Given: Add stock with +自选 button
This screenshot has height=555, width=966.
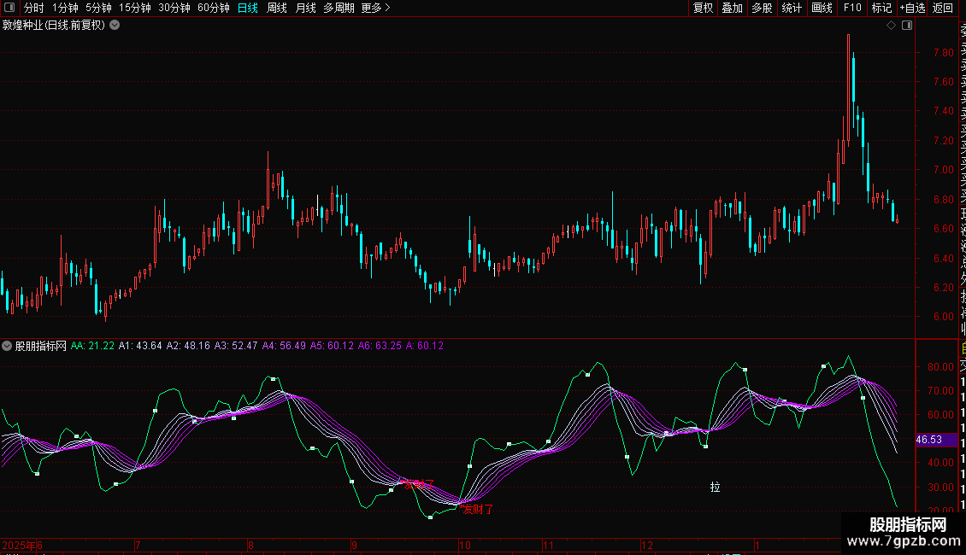Looking at the screenshot, I should (x=911, y=8).
